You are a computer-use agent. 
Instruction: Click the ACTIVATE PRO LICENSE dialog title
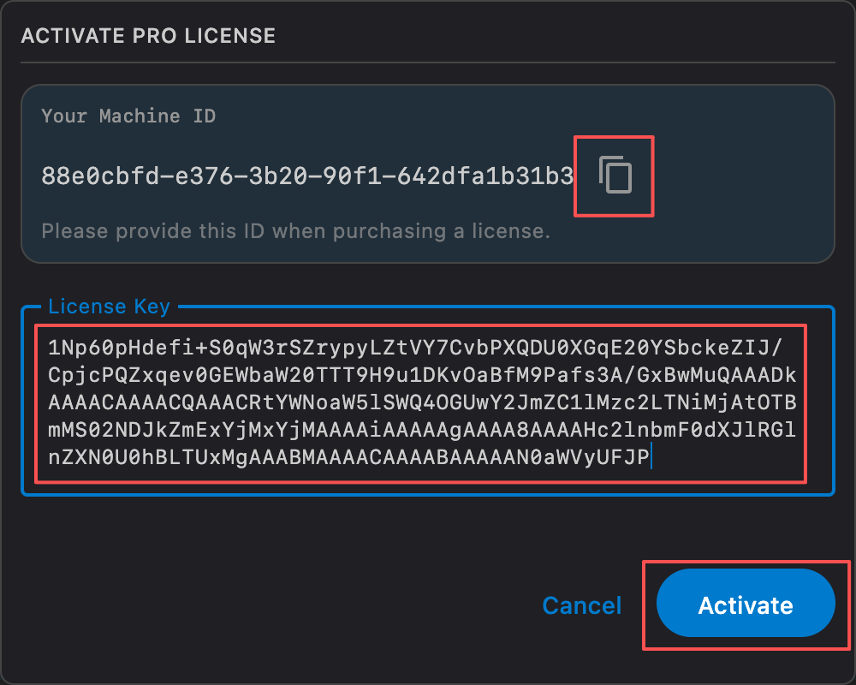(x=148, y=35)
